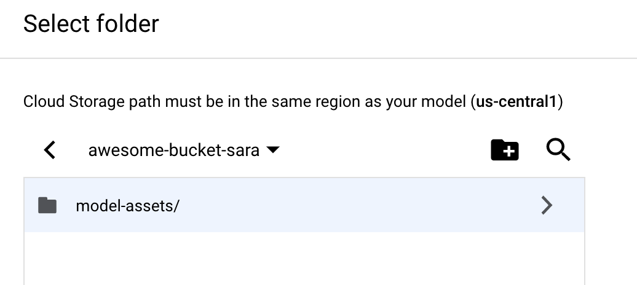Open search with the magnifier icon

coord(558,150)
